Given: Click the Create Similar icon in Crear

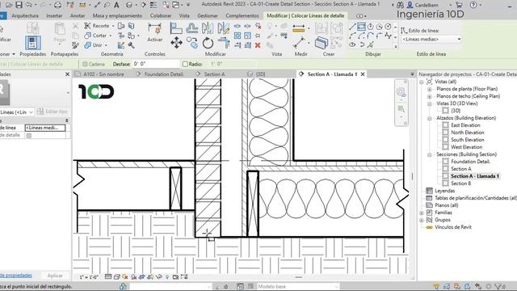Looking at the screenshot, I should (322, 43).
